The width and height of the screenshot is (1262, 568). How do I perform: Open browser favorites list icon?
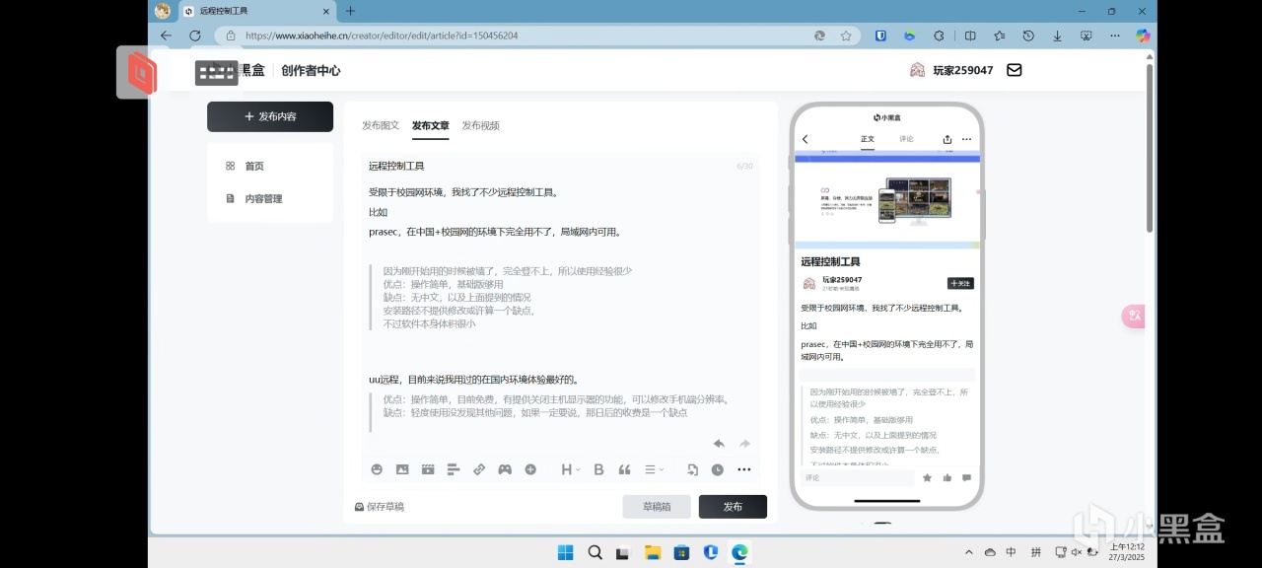(x=1000, y=35)
